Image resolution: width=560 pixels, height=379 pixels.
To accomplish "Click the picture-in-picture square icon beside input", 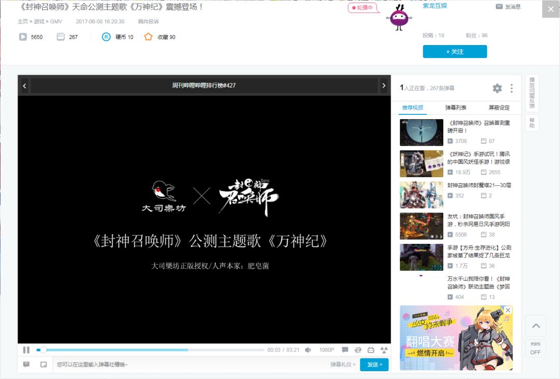I will coord(44,365).
